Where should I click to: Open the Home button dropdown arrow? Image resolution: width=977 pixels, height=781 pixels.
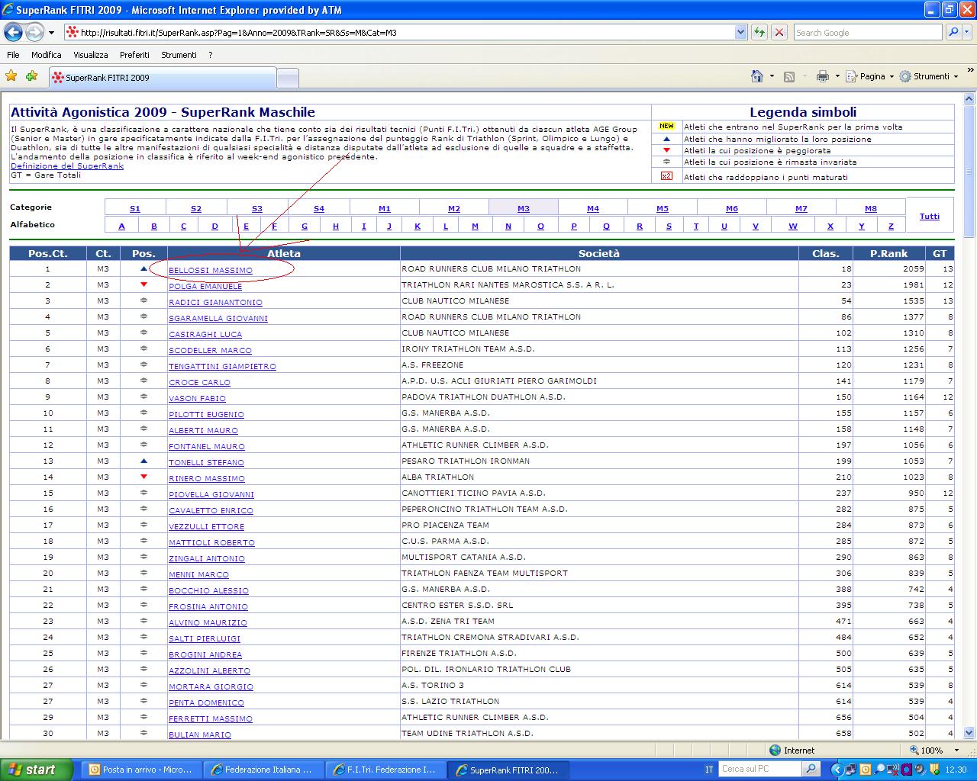772,76
